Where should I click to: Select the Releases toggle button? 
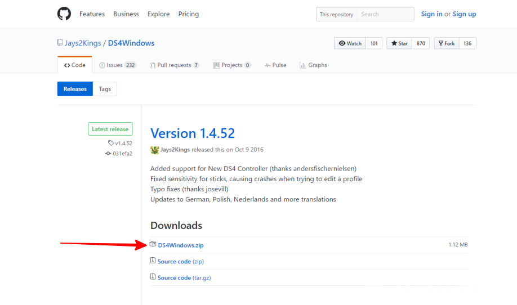(x=75, y=89)
